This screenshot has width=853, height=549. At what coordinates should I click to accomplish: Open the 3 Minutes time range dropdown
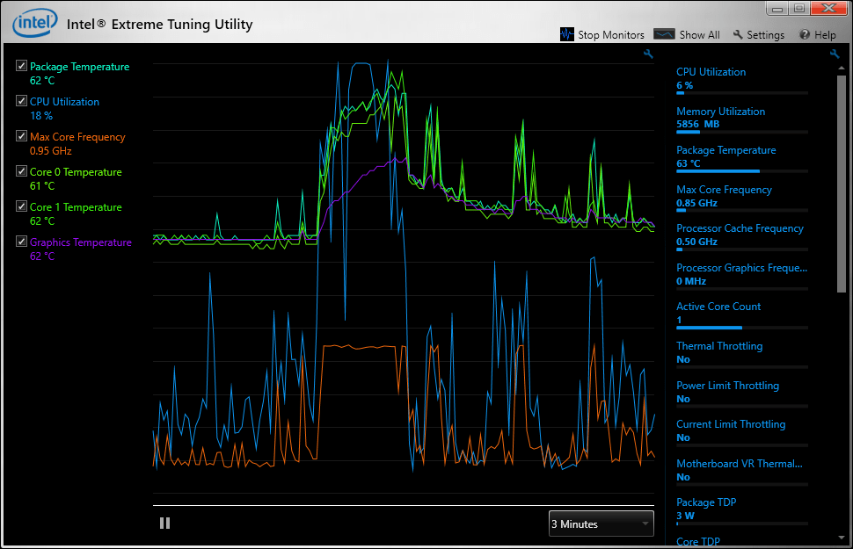(x=601, y=524)
